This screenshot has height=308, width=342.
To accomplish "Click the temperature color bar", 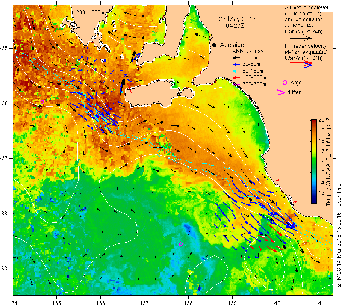I will [x=314, y=161].
